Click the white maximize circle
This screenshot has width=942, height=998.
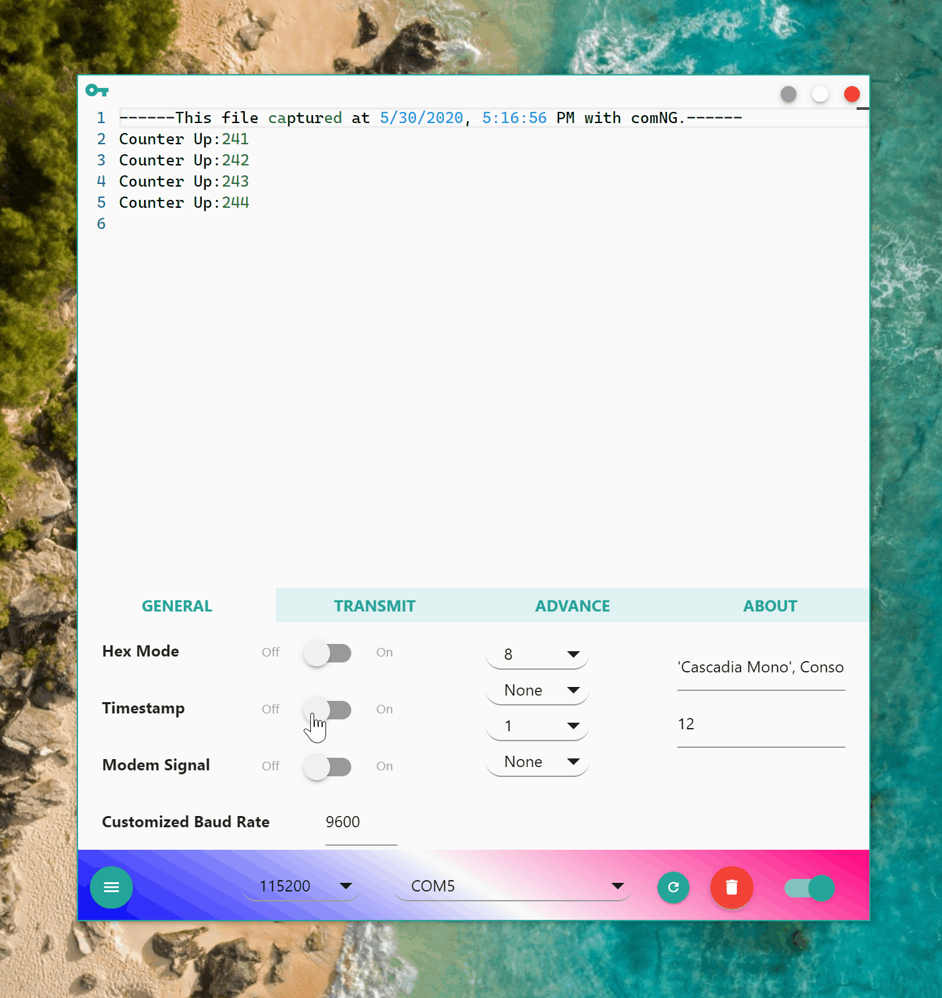pyautogui.click(x=820, y=95)
